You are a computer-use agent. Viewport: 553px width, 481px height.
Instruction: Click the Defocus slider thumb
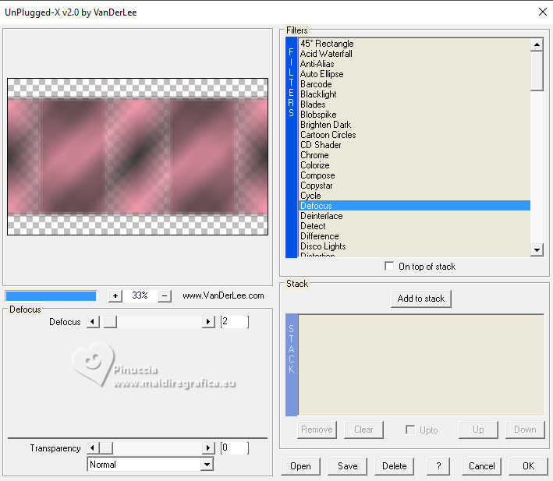tap(111, 322)
